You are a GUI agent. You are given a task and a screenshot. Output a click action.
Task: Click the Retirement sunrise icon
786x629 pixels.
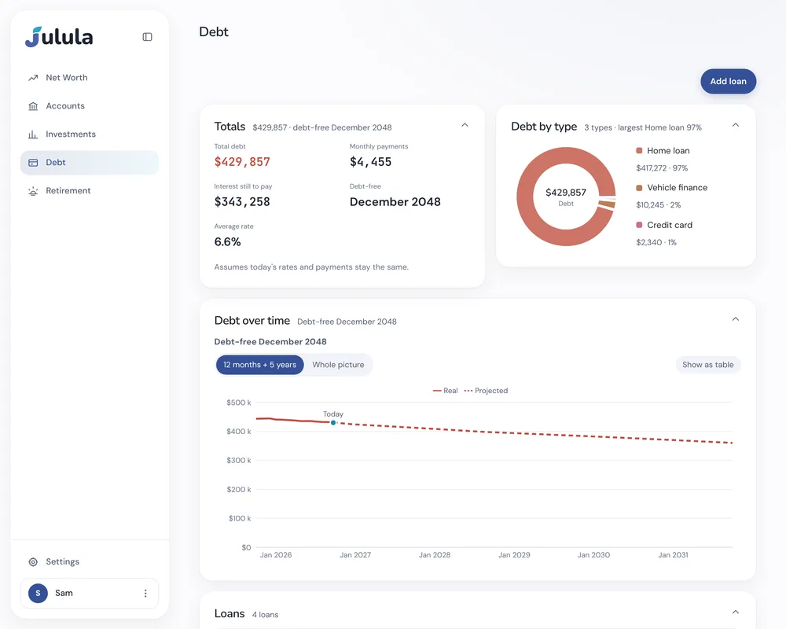click(33, 190)
